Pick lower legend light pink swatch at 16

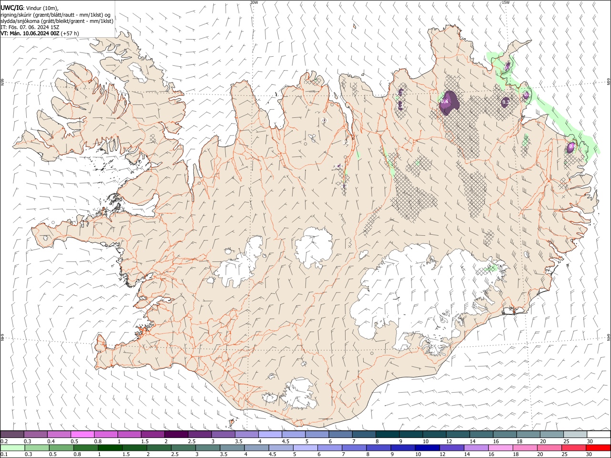500,448
